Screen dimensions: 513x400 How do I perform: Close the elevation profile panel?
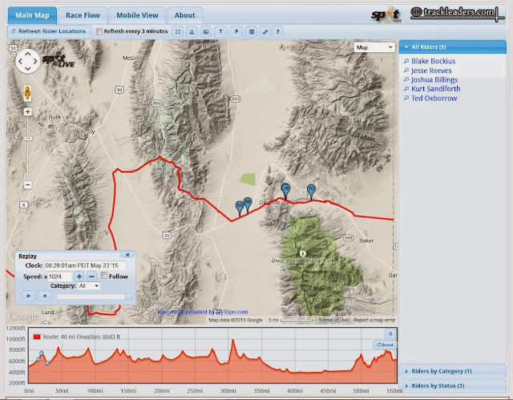point(390,334)
